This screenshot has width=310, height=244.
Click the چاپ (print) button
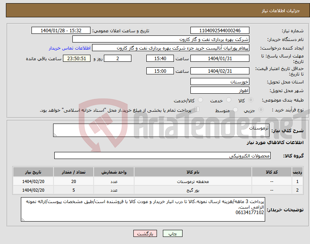coord(172,233)
